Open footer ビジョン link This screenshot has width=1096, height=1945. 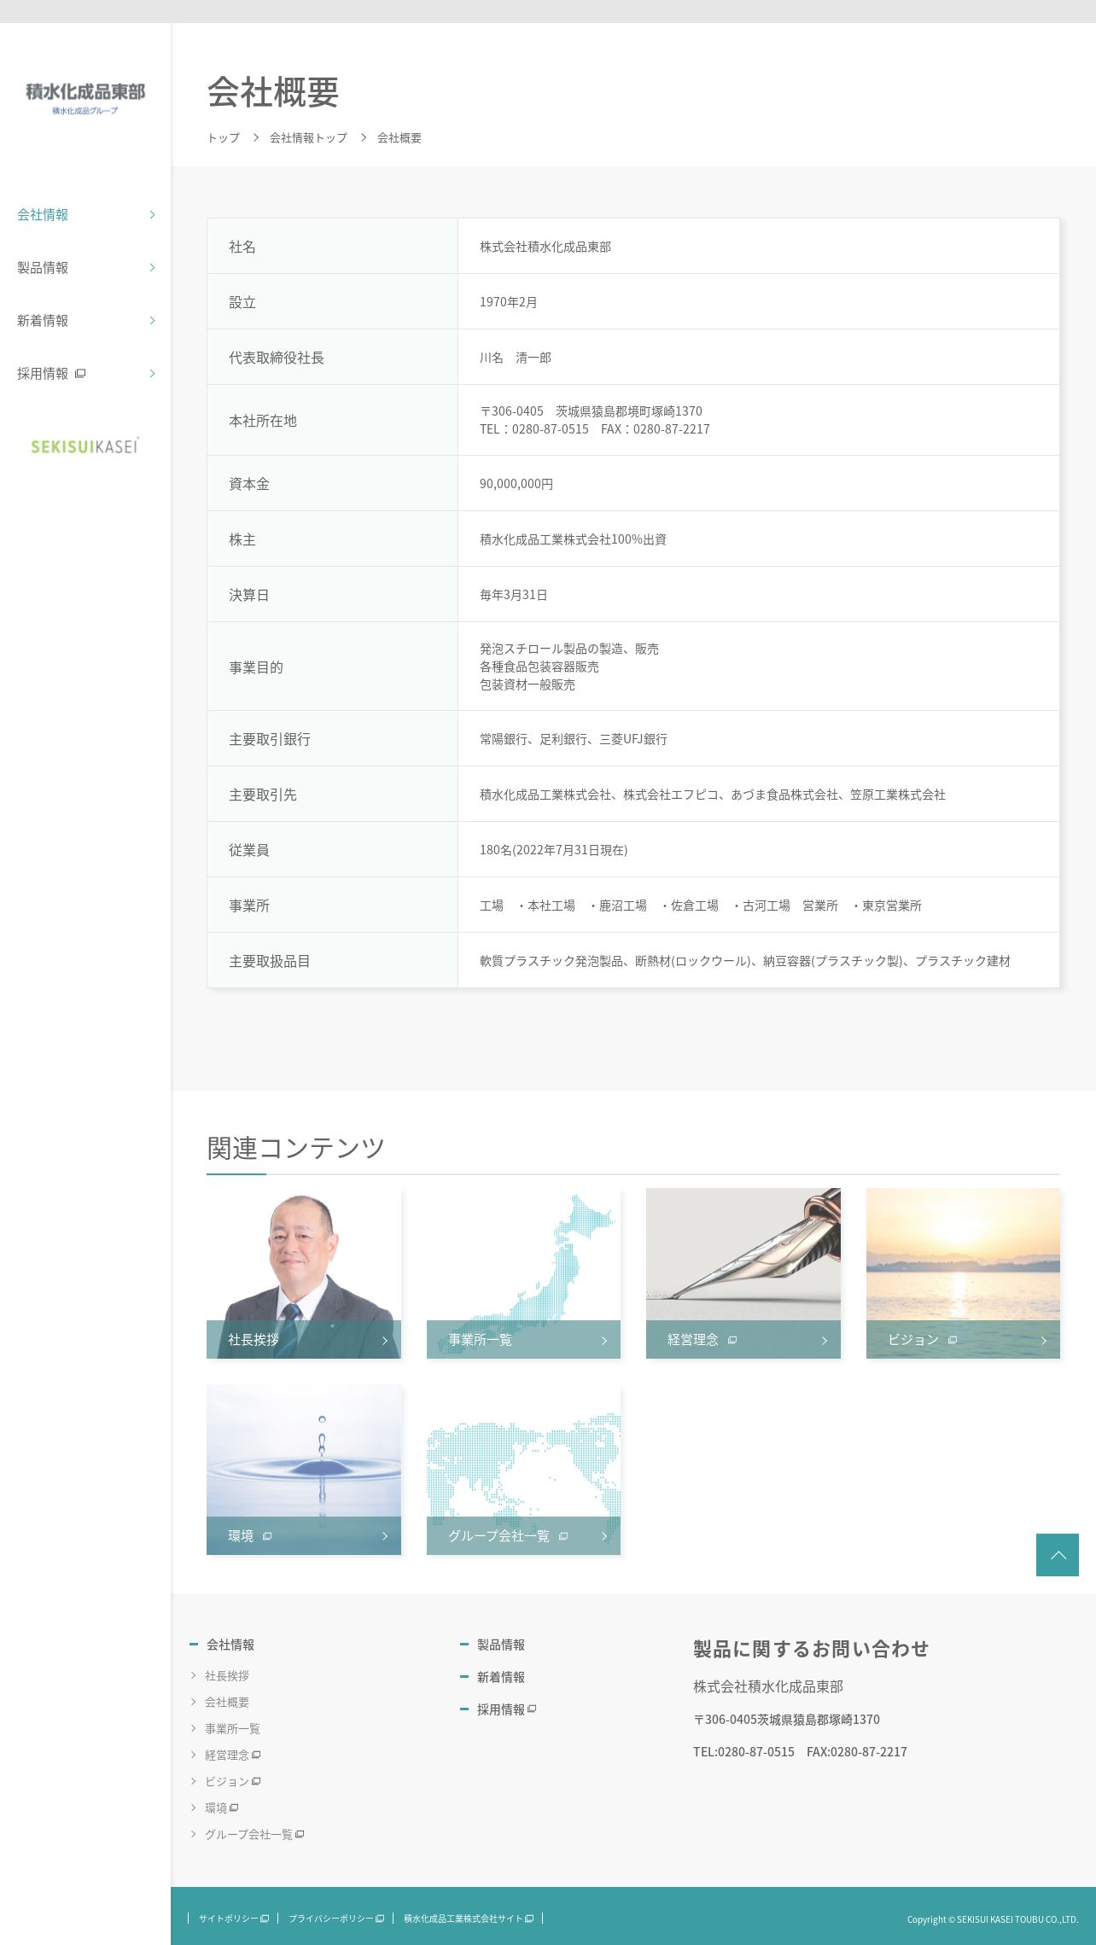coord(227,1782)
